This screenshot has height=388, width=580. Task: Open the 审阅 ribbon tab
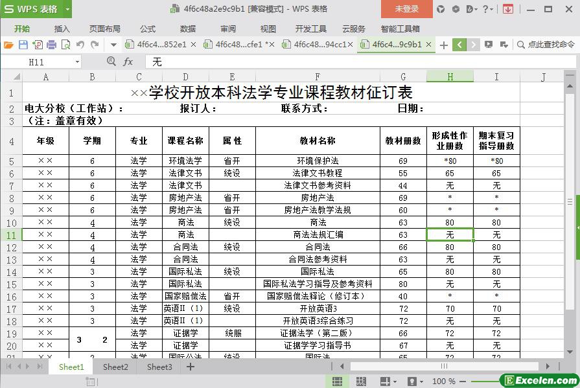[x=228, y=29]
